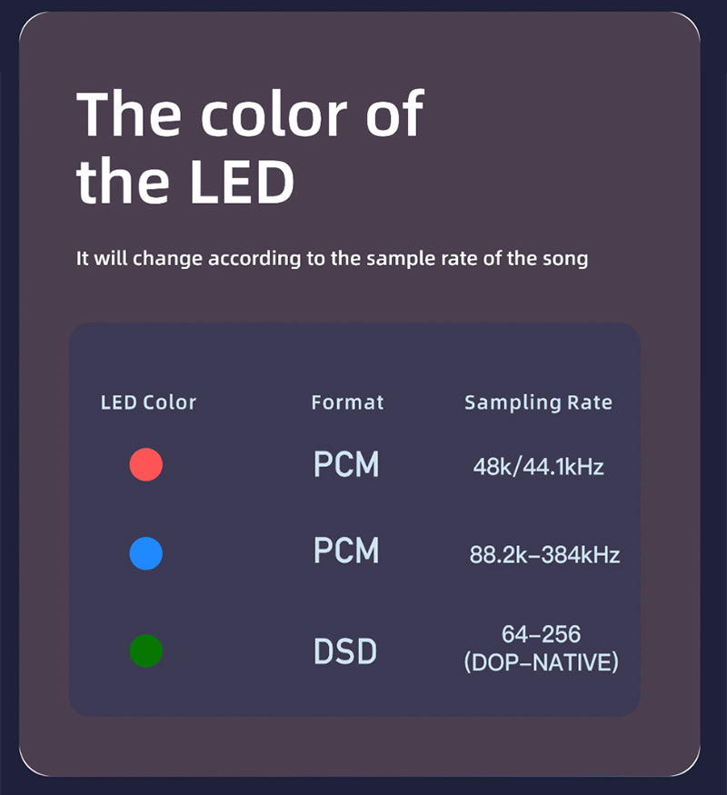Select the 88.2k–384kHz sampling rate text
Viewport: 727px width, 795px height.
click(544, 554)
